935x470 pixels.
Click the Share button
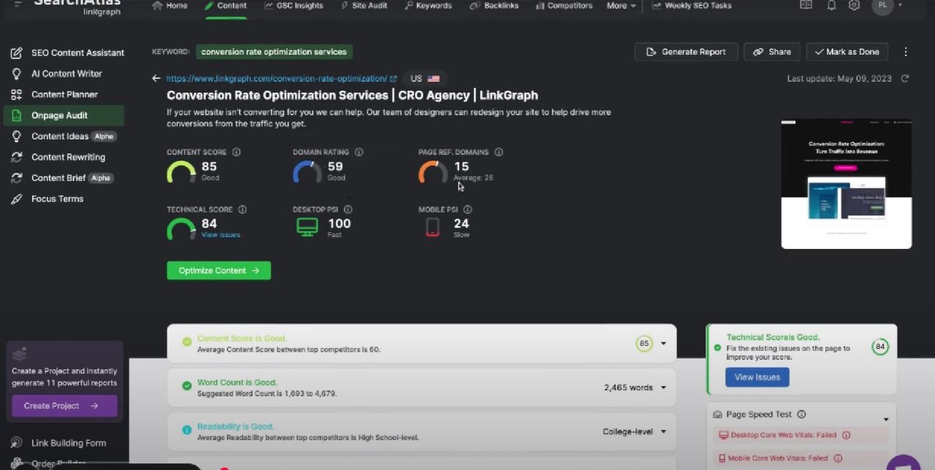pos(772,52)
